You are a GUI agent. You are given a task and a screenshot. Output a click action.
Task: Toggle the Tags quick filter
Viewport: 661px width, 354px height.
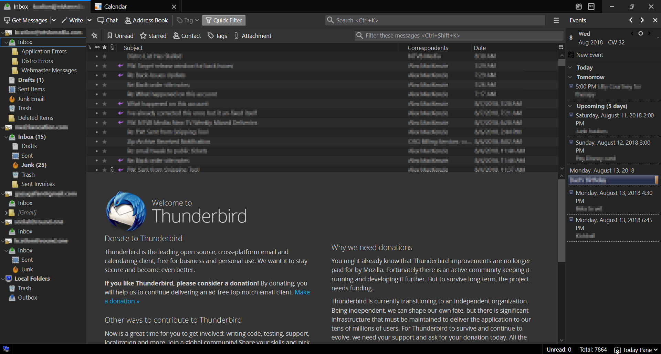click(x=217, y=35)
